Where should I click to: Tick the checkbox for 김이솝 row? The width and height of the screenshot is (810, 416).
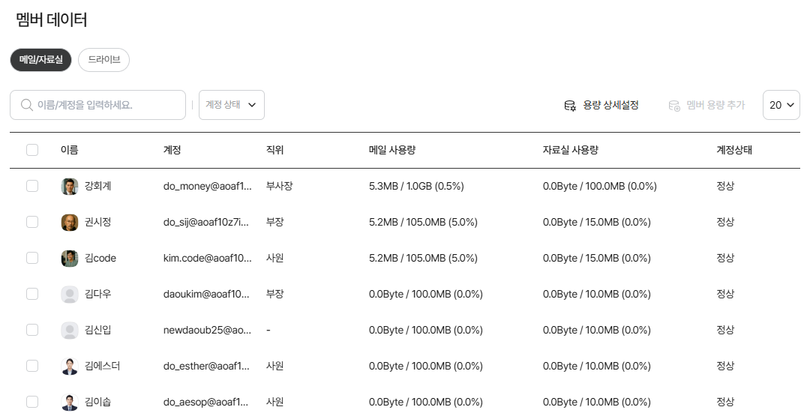click(32, 402)
